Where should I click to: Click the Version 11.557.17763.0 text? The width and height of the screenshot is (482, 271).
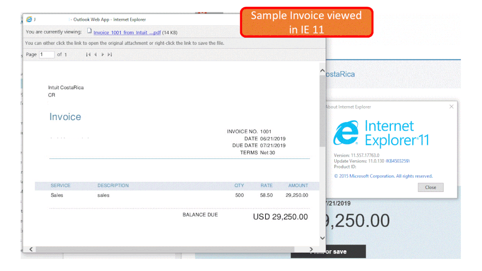[357, 155]
